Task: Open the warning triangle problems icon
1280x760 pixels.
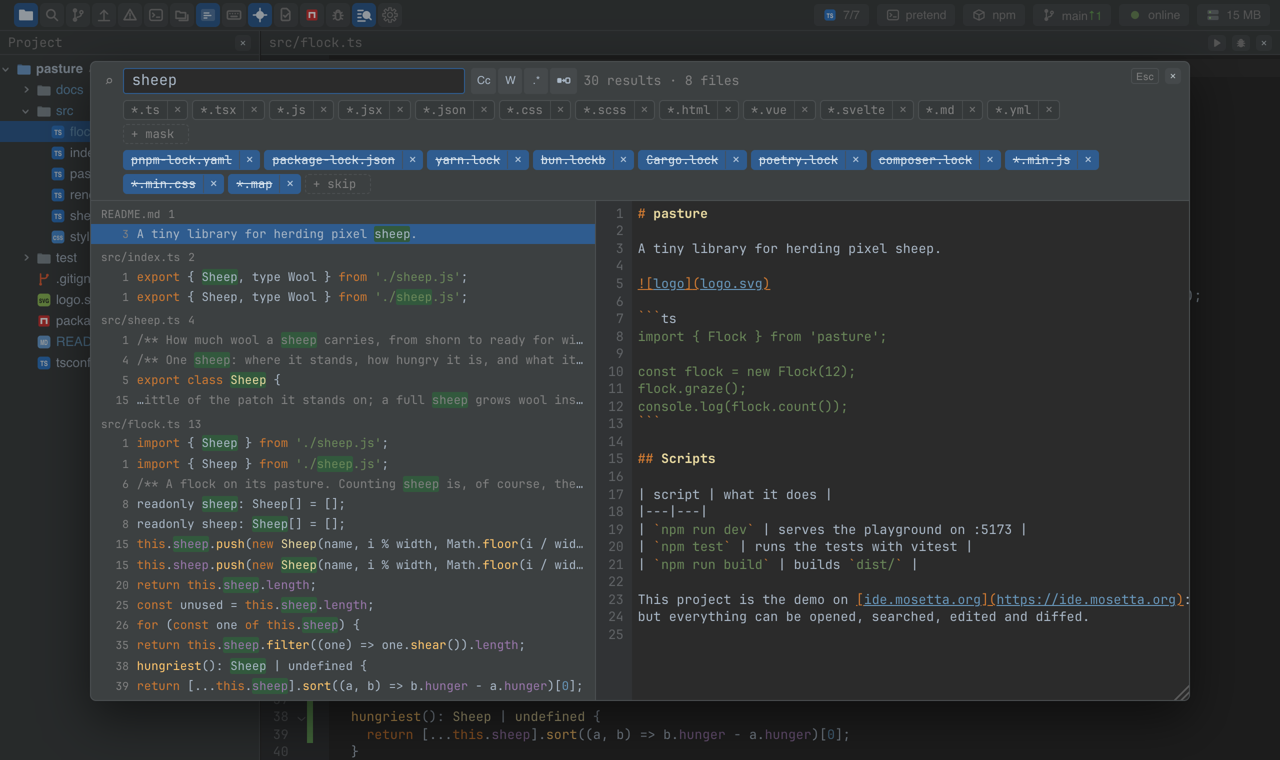Action: point(130,15)
